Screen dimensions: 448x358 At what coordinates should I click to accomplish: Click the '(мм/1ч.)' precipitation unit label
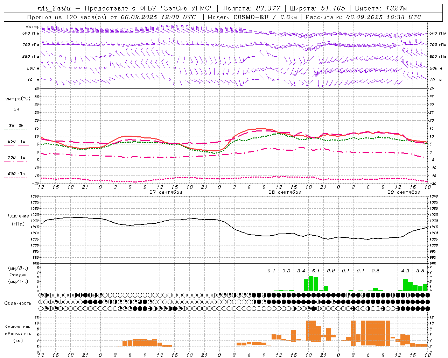coord(18,281)
